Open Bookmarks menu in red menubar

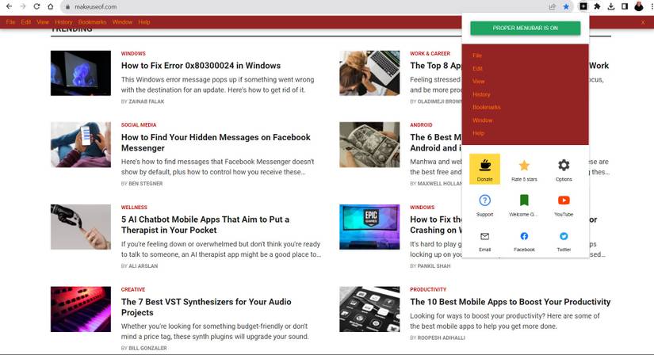(x=92, y=22)
